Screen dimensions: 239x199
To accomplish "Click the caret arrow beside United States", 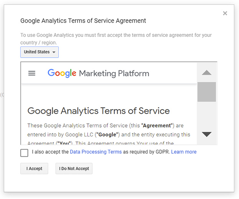I will click(x=54, y=52).
